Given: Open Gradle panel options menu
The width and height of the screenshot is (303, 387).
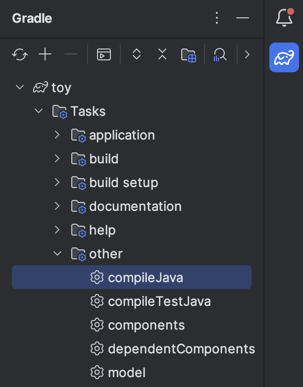Looking at the screenshot, I should 216,18.
